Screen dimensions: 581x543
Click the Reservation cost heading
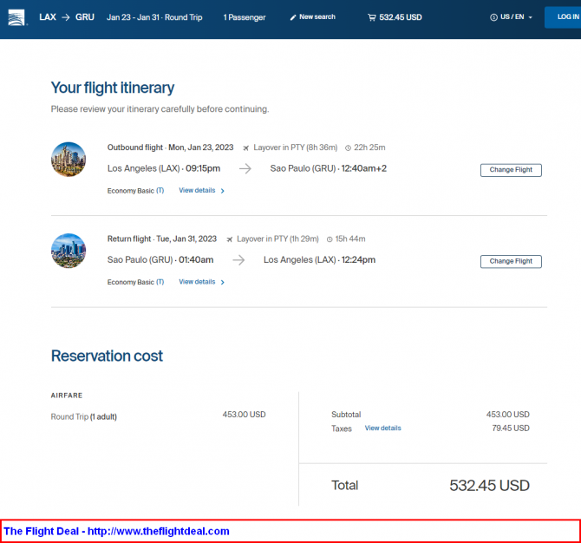[x=107, y=356]
